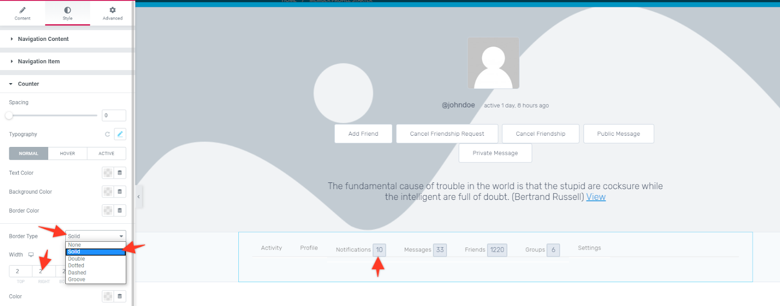
Task: Click the Friends counter badge 1220
Action: pyautogui.click(x=497, y=250)
